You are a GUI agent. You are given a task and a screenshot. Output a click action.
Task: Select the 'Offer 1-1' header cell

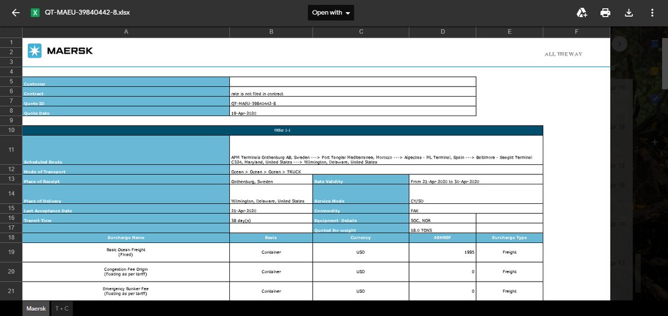(x=283, y=131)
